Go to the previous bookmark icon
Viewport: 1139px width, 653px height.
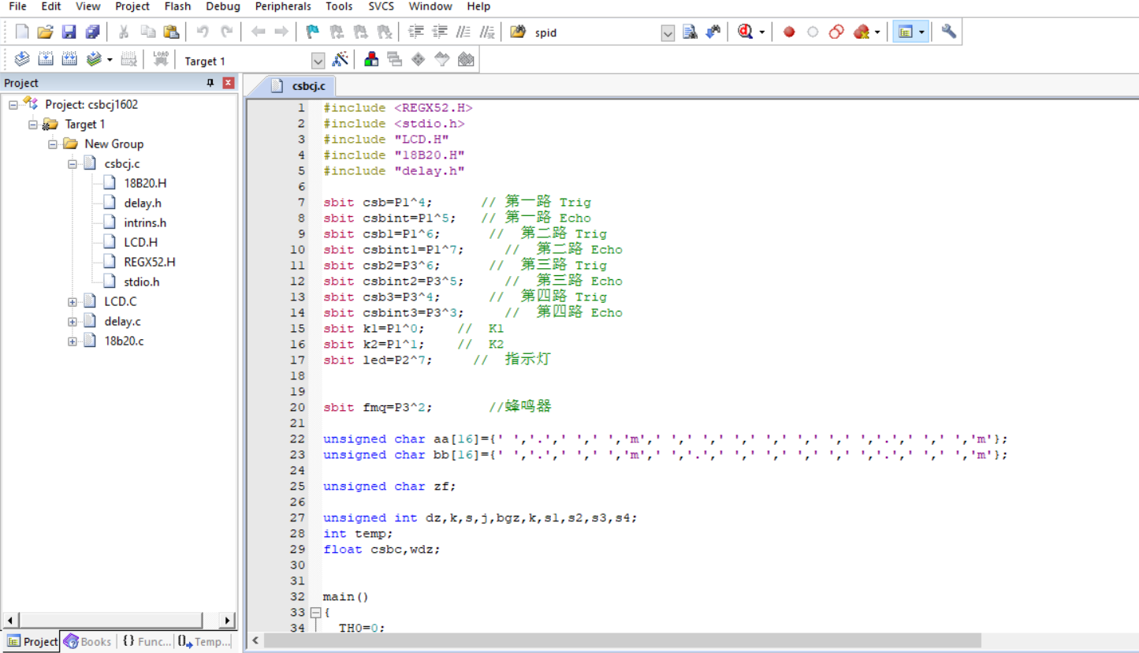pos(337,32)
